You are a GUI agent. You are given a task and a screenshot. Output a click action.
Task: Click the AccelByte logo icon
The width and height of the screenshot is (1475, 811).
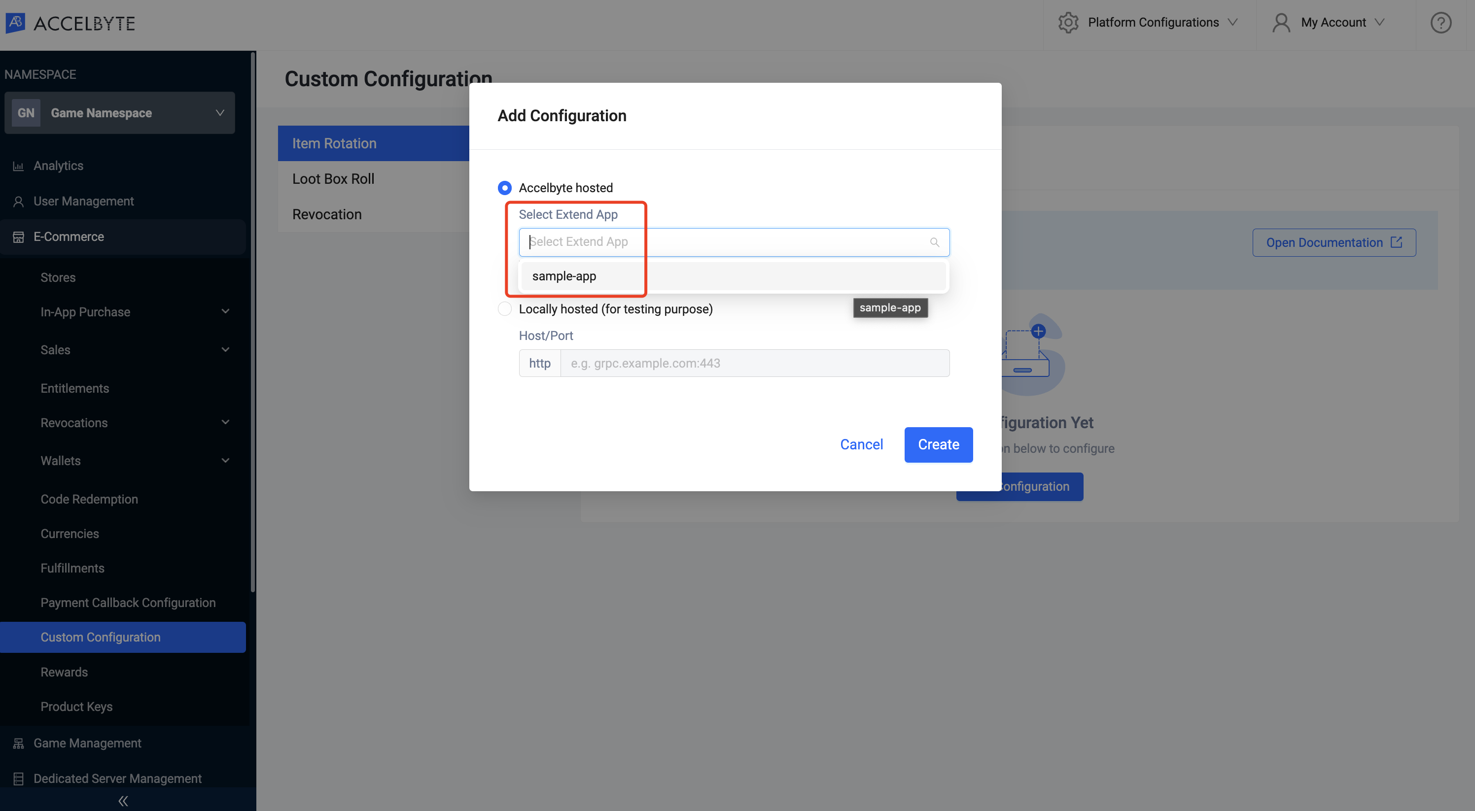pyautogui.click(x=16, y=22)
